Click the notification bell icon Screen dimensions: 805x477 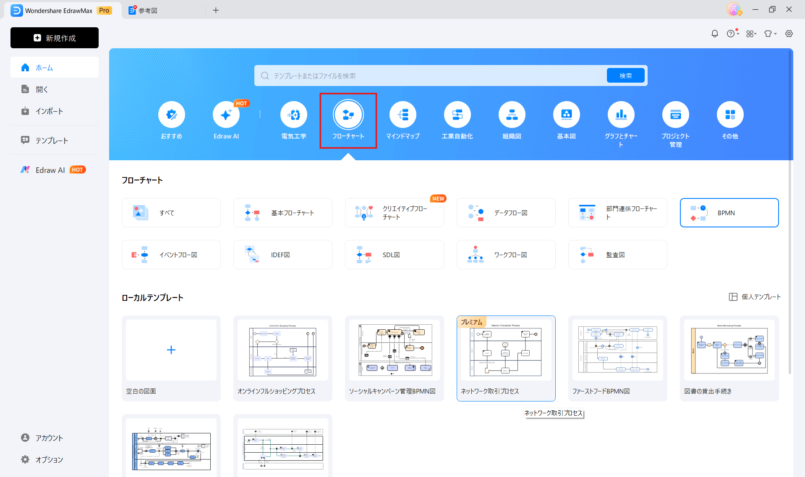(x=714, y=34)
